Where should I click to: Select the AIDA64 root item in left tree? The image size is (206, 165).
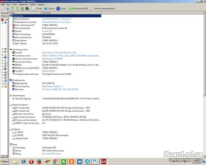(x=4, y=20)
